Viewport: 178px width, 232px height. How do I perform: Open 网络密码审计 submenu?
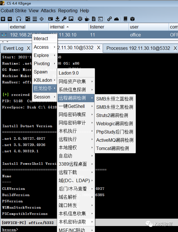(x=76, y=123)
